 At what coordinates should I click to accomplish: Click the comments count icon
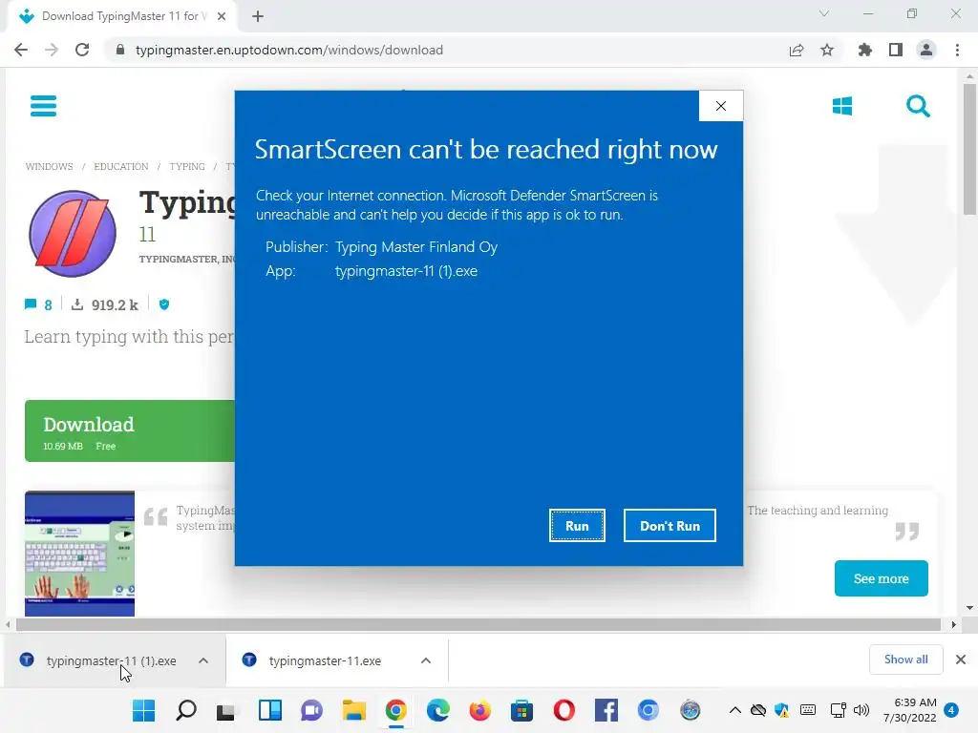point(31,304)
